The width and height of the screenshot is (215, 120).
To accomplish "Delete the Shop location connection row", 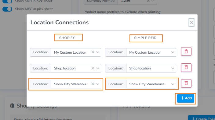I will pos(186,68).
